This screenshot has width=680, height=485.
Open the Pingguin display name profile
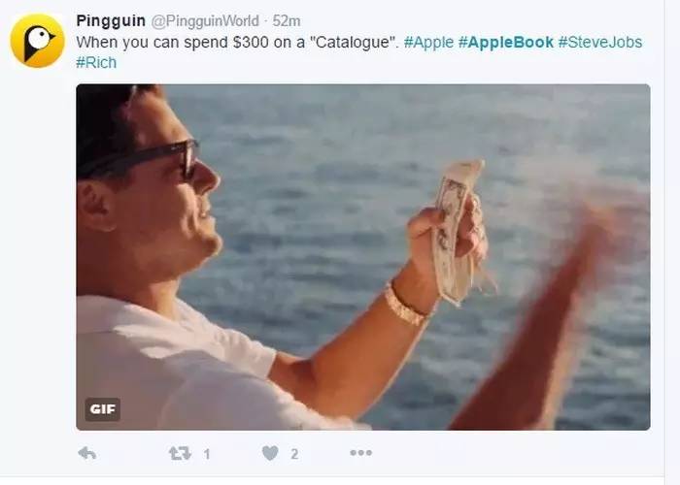pyautogui.click(x=110, y=20)
